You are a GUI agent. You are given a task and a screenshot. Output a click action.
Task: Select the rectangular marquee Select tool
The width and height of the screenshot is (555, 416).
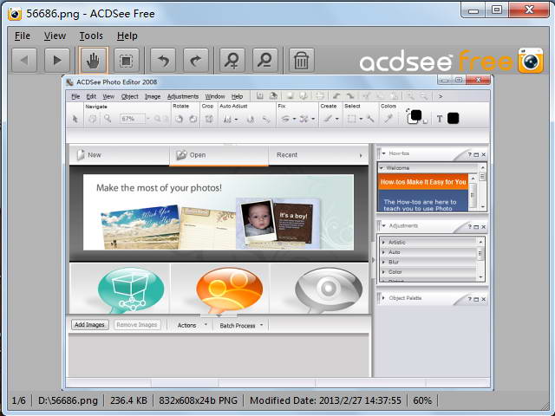[x=351, y=119]
